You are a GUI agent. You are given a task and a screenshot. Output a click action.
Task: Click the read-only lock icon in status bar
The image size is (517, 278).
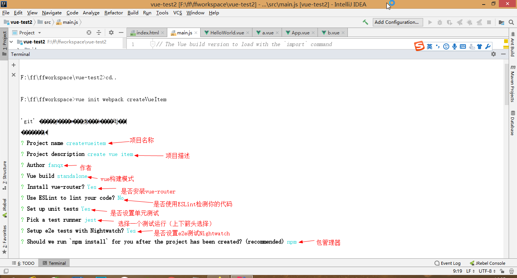point(502,271)
